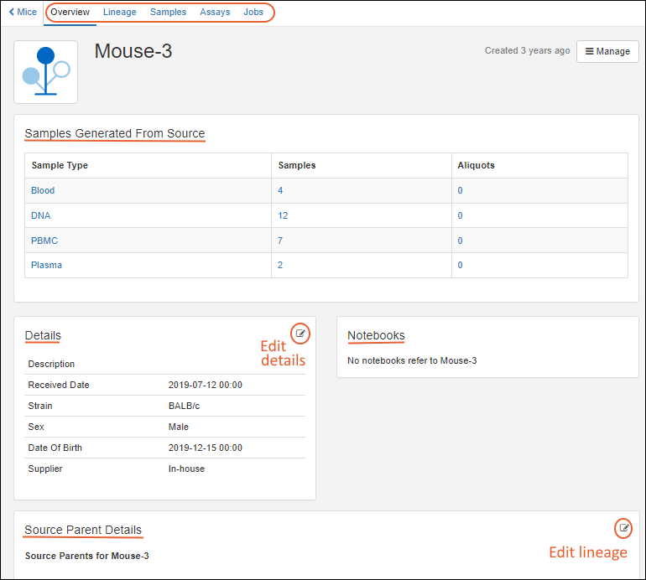Screen dimensions: 646x580
Task: Switch to the Samples tab
Action: pyautogui.click(x=168, y=12)
